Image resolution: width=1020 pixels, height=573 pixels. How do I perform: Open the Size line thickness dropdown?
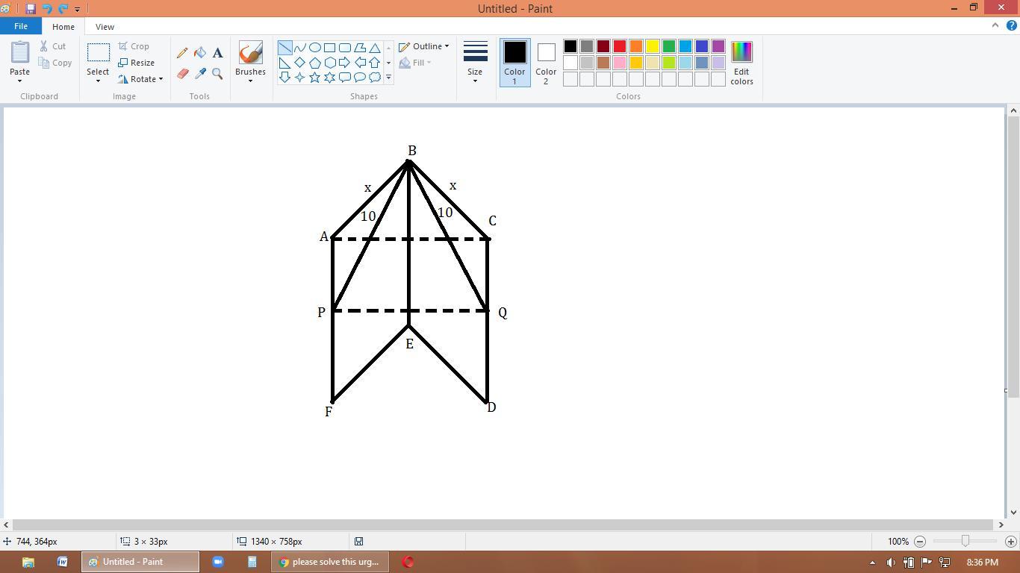tap(475, 62)
